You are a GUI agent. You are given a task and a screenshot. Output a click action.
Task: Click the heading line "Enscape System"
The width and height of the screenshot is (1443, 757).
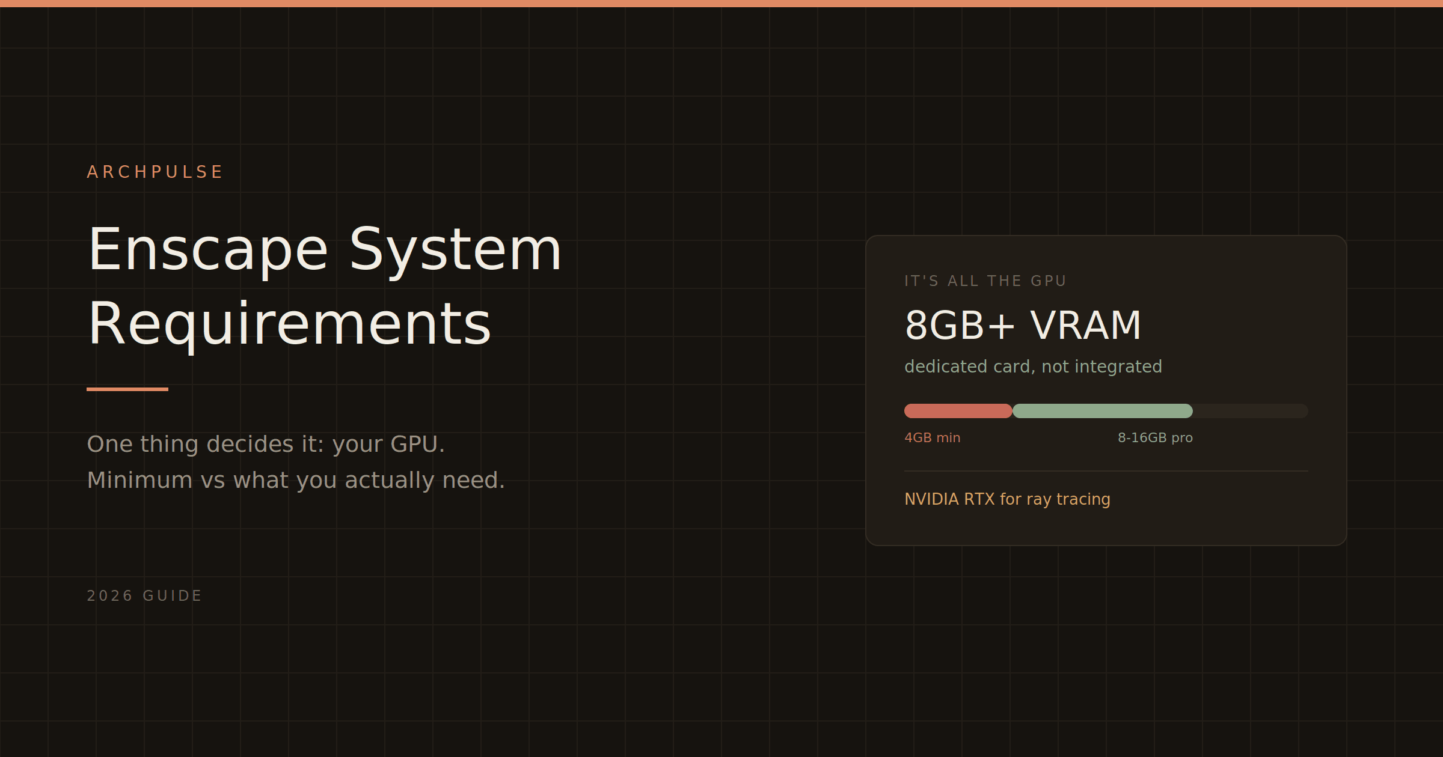tap(325, 250)
